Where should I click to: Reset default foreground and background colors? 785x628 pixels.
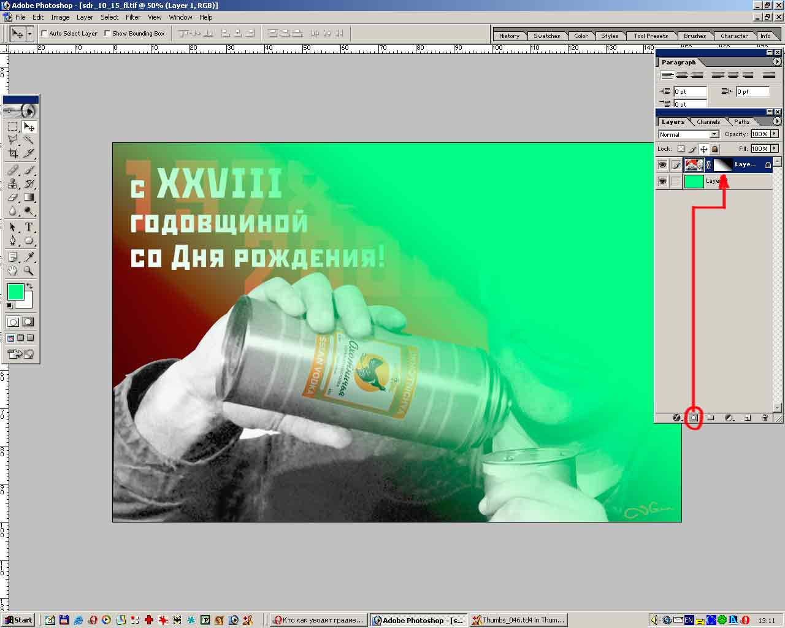tap(9, 305)
